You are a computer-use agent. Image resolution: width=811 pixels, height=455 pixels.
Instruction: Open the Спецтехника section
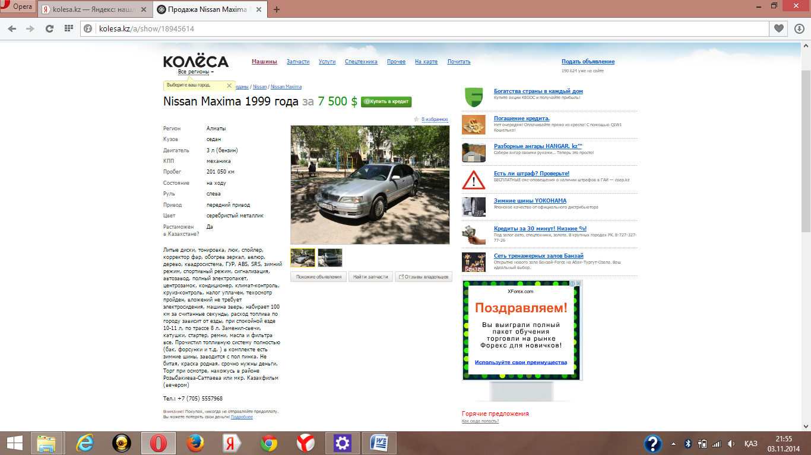click(x=361, y=62)
